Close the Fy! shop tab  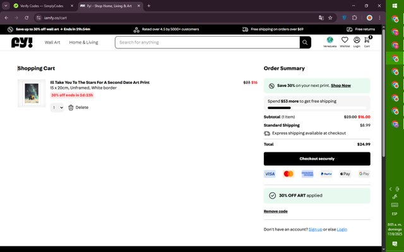[139, 6]
